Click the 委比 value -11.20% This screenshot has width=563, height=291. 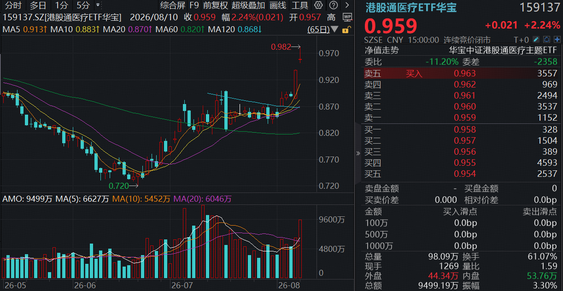coord(442,62)
